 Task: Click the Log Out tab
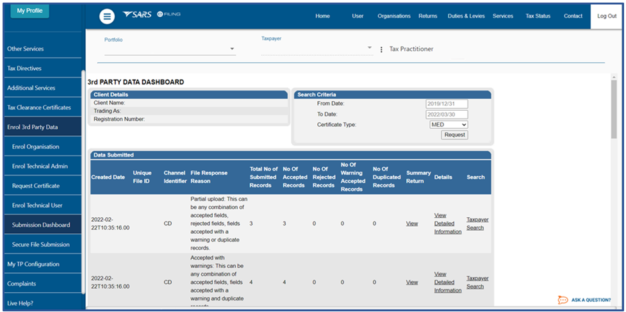tap(607, 16)
